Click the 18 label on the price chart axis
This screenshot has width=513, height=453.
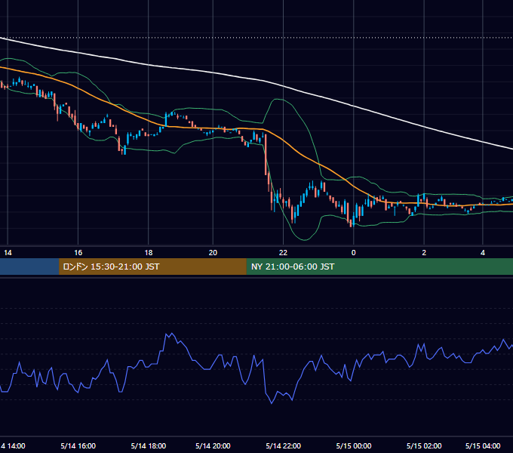(x=149, y=253)
